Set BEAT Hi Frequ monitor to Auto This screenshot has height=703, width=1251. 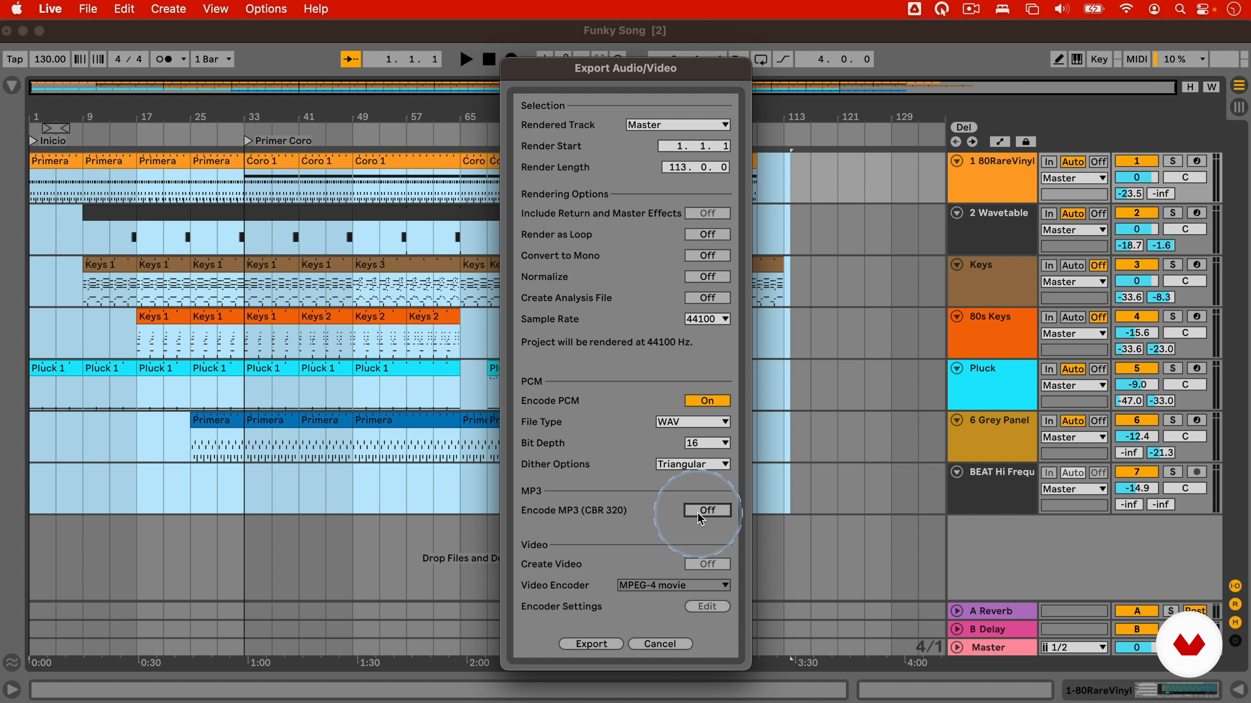tap(1073, 473)
